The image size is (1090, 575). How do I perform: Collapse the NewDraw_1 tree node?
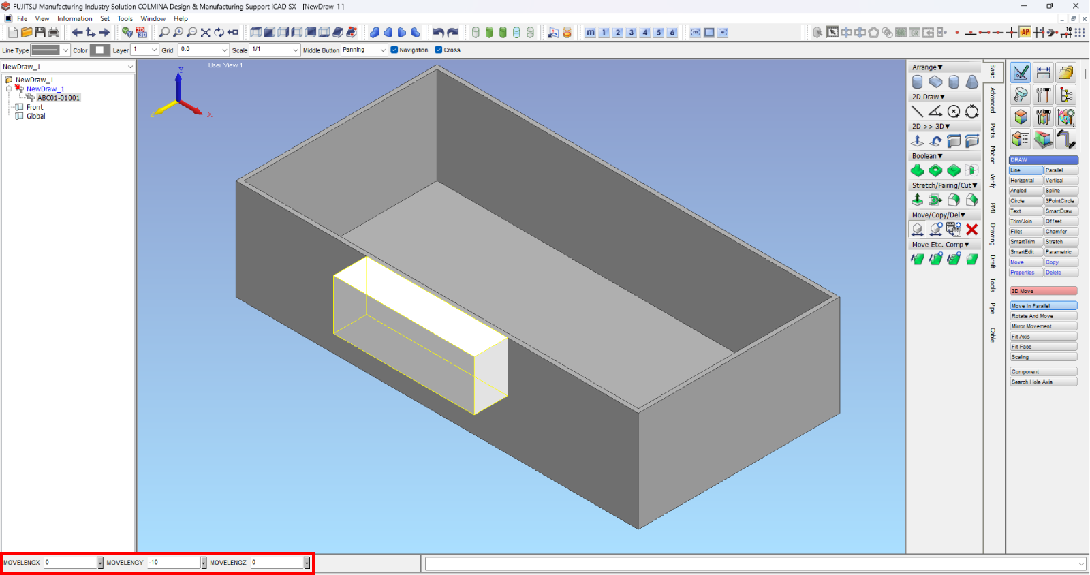[x=9, y=89]
